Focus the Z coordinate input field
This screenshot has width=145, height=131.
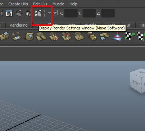(108, 13)
